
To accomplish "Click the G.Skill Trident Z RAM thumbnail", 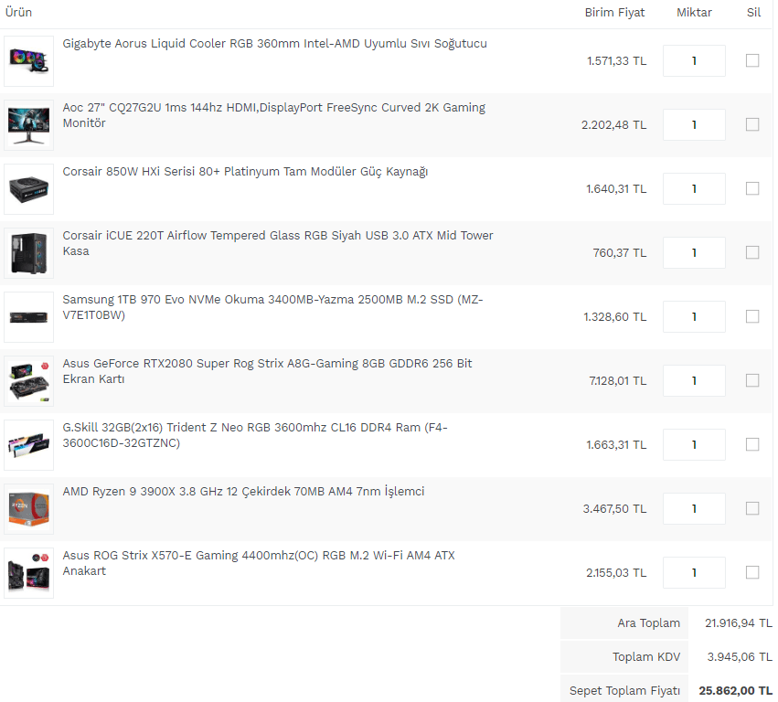I will 28,445.
